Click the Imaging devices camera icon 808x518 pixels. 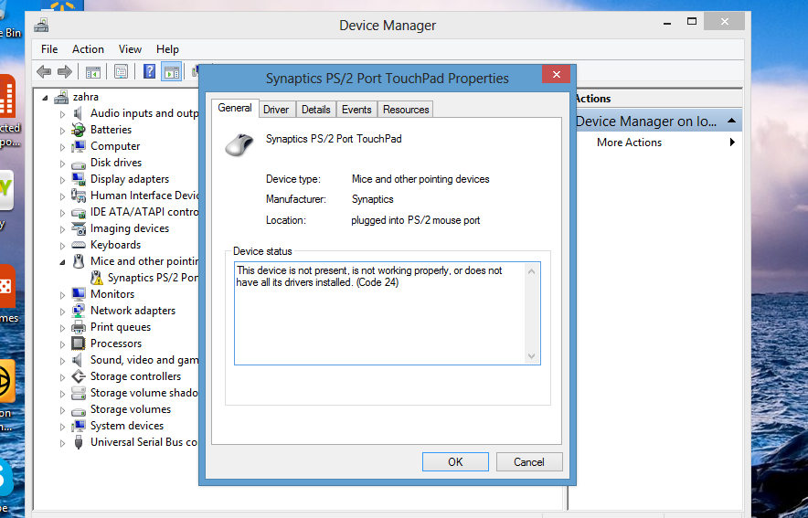point(80,228)
